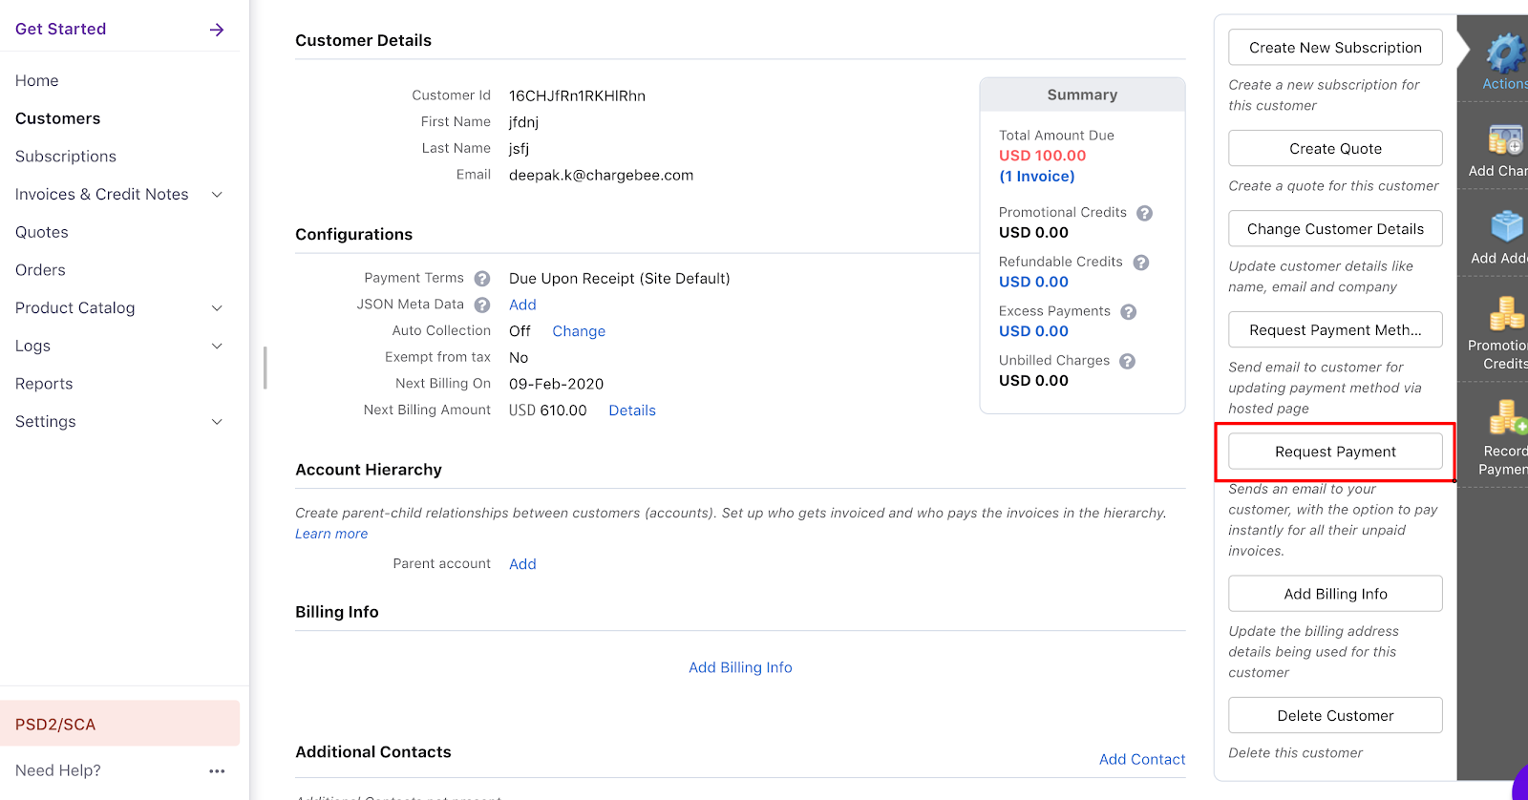The width and height of the screenshot is (1528, 800).
Task: Open Subscriptions from the sidebar
Action: tap(66, 157)
